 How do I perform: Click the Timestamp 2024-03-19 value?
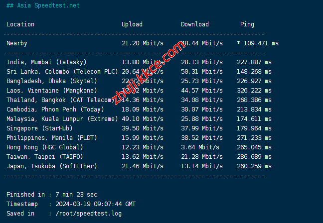click(95, 204)
